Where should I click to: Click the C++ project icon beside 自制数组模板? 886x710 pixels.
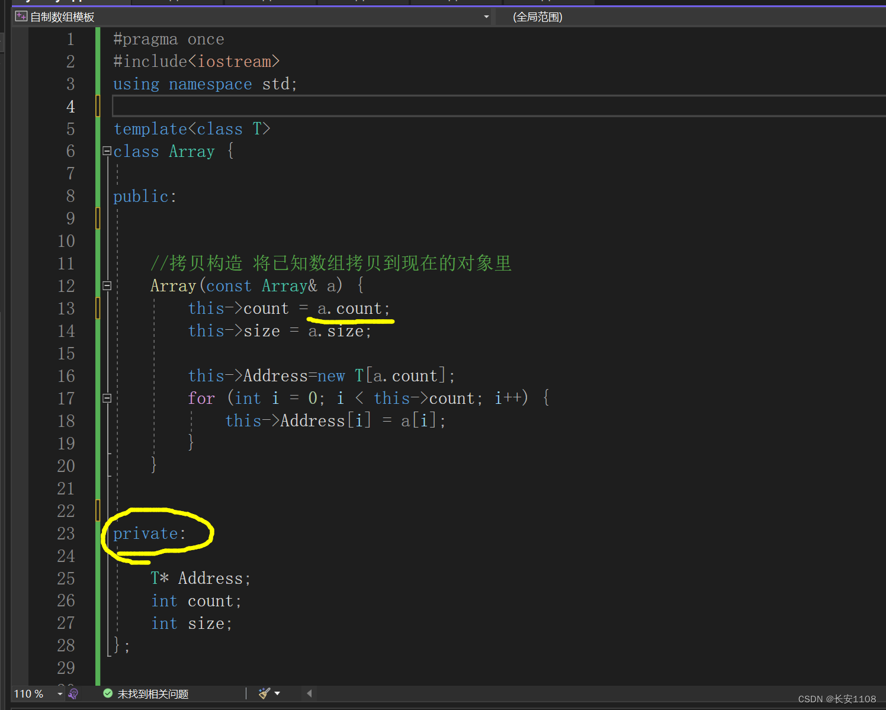21,17
